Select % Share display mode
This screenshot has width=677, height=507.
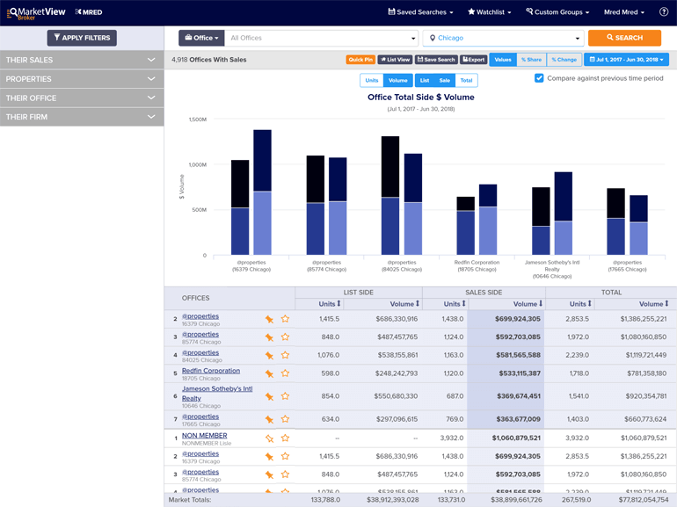(x=531, y=60)
